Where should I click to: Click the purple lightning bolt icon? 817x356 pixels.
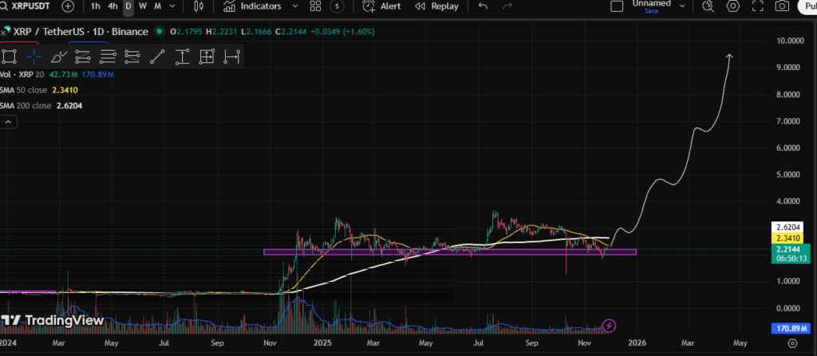(x=610, y=327)
